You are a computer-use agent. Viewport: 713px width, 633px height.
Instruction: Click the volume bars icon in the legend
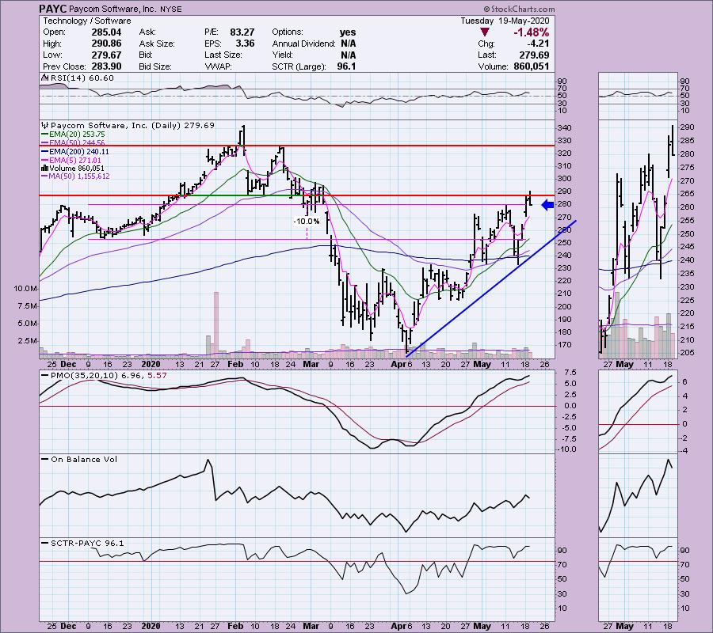44,168
